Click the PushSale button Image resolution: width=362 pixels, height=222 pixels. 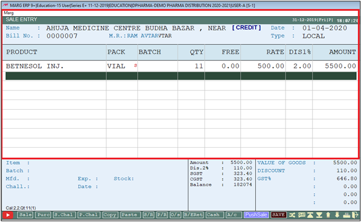click(x=256, y=215)
